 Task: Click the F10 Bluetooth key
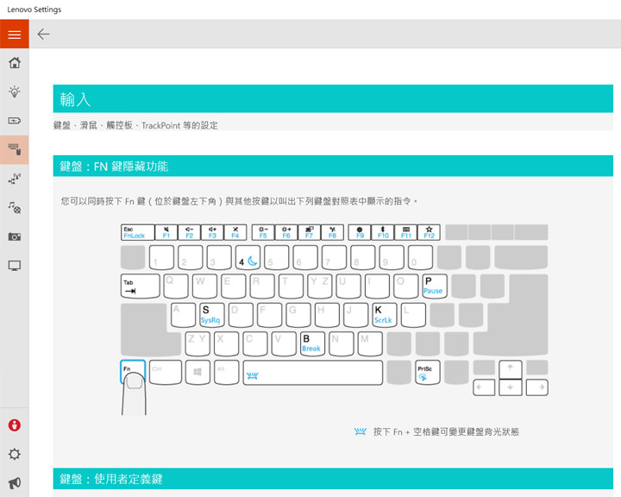coord(383,232)
